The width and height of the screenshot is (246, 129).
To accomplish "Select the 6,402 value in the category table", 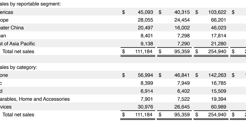I will tap(183, 91).
